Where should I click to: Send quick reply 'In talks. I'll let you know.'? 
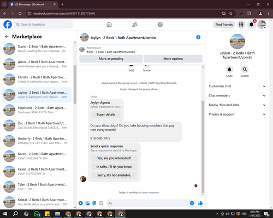[x=114, y=167]
